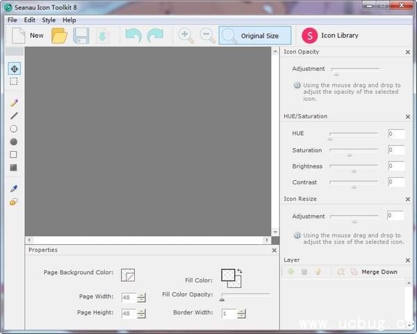Focus the Page Height field
The width and height of the screenshot is (417, 334).
129,314
